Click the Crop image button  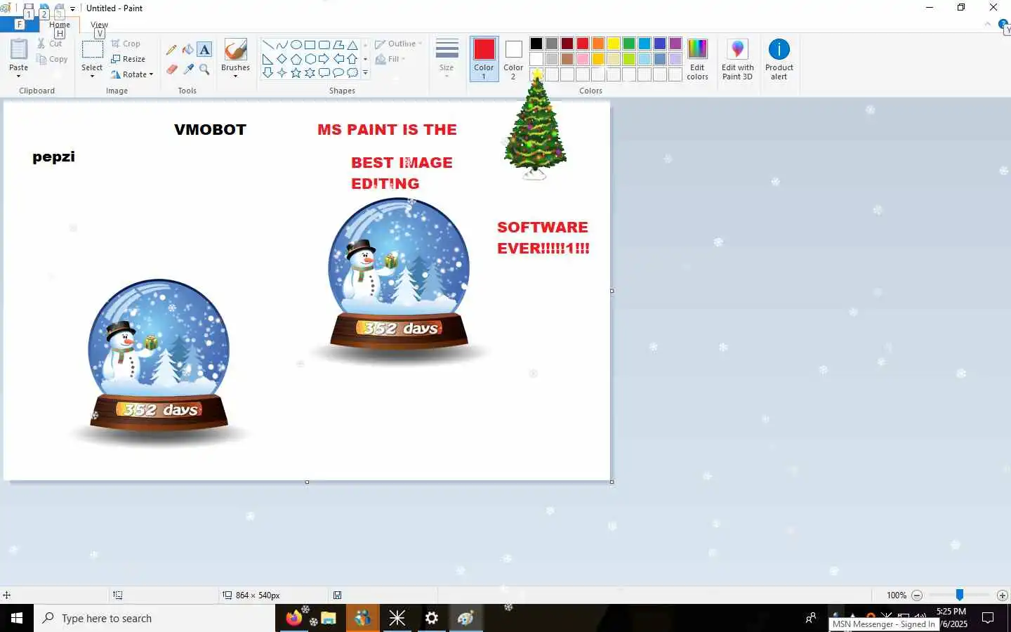126,44
